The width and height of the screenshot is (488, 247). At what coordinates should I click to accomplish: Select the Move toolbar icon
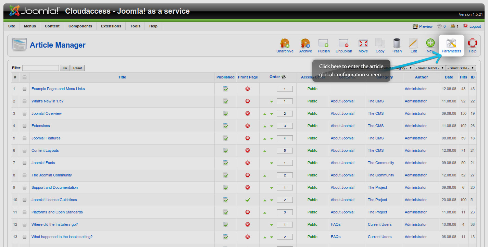[363, 44]
